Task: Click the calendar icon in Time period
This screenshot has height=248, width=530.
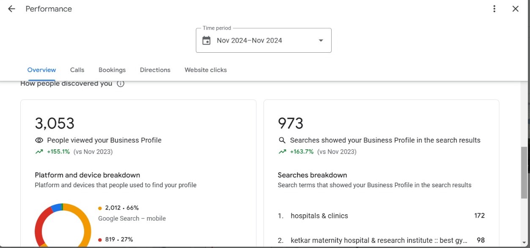Action: [x=206, y=40]
